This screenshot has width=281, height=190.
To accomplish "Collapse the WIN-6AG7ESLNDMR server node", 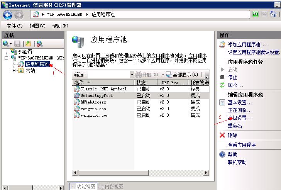I will (6, 58).
